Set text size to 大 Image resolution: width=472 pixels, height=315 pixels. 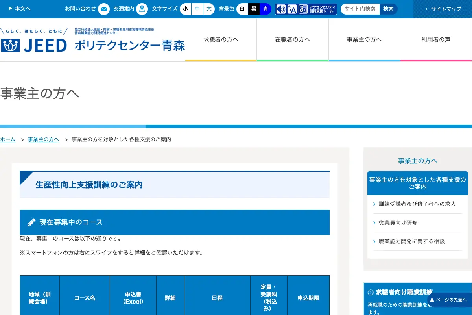pyautogui.click(x=209, y=9)
